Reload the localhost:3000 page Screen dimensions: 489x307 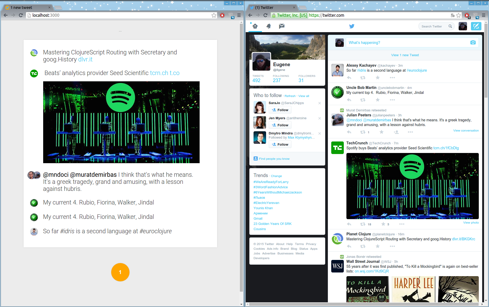[21, 15]
